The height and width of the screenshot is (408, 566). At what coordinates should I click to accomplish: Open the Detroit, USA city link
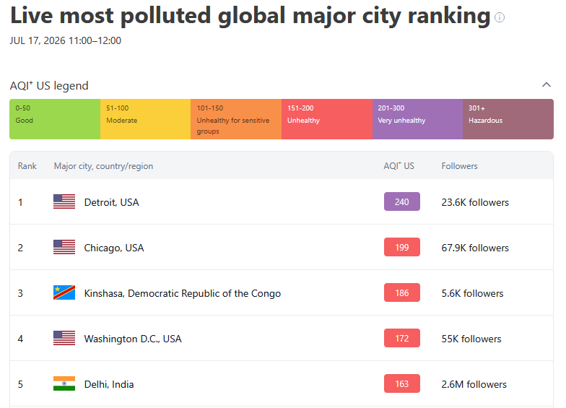111,202
